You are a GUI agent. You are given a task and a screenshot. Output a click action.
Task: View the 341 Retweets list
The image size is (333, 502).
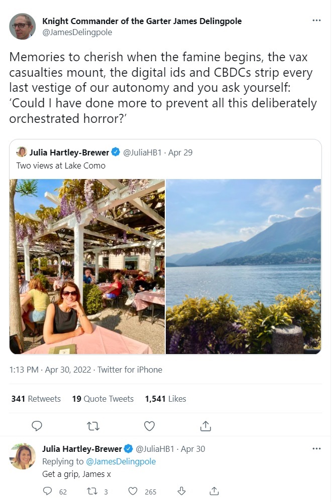pos(36,399)
